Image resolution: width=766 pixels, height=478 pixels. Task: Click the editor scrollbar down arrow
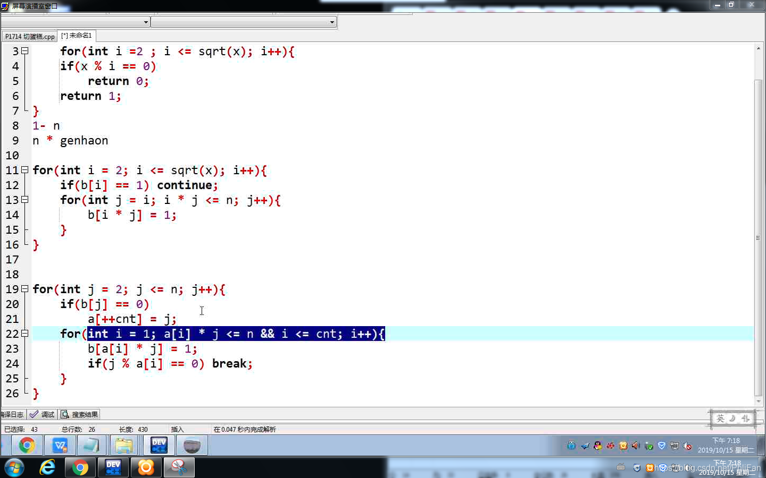tap(759, 402)
